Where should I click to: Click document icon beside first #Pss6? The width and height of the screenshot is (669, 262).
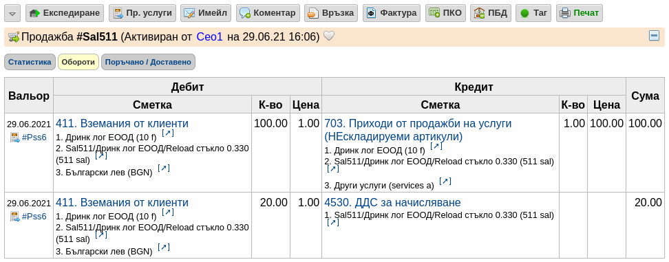coord(15,138)
